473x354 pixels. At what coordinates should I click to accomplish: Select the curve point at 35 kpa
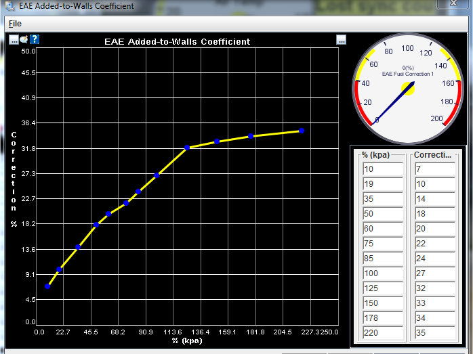[x=78, y=247]
